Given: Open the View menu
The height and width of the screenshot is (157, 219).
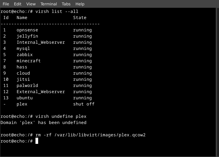Looking at the screenshot, I should (x=31, y=4).
